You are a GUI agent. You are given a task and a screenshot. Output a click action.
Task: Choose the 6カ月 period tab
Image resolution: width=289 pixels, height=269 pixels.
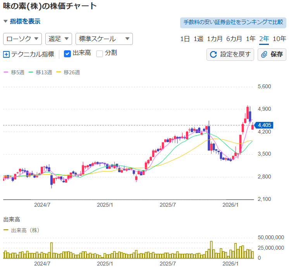click(x=234, y=39)
